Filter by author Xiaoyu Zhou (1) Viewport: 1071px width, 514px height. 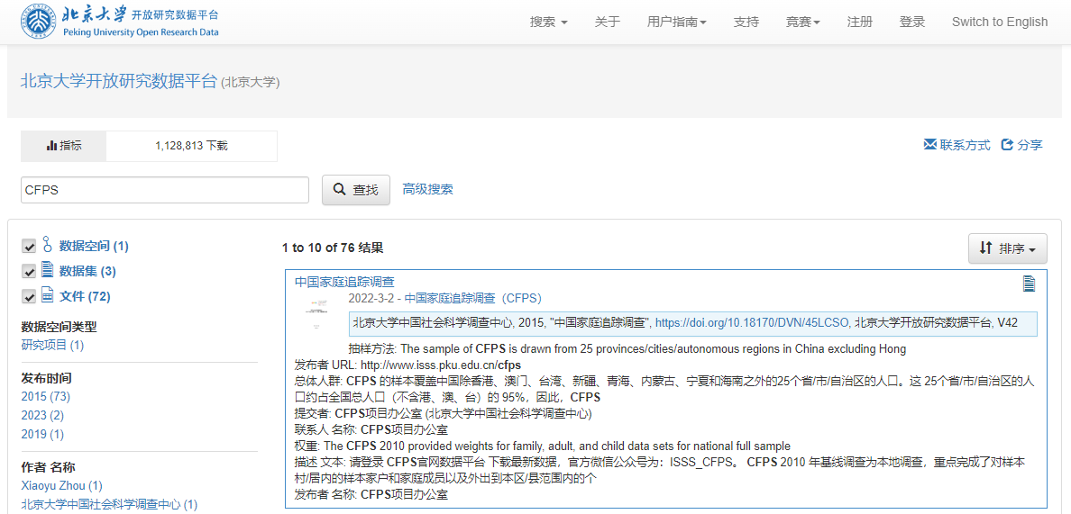(x=62, y=485)
